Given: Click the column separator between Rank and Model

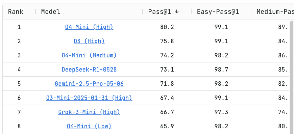Looking at the screenshot, I should click(35, 12).
